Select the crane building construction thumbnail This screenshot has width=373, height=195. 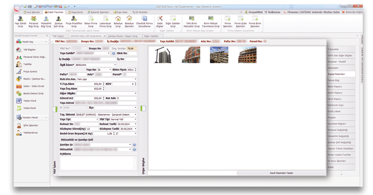(x=163, y=55)
